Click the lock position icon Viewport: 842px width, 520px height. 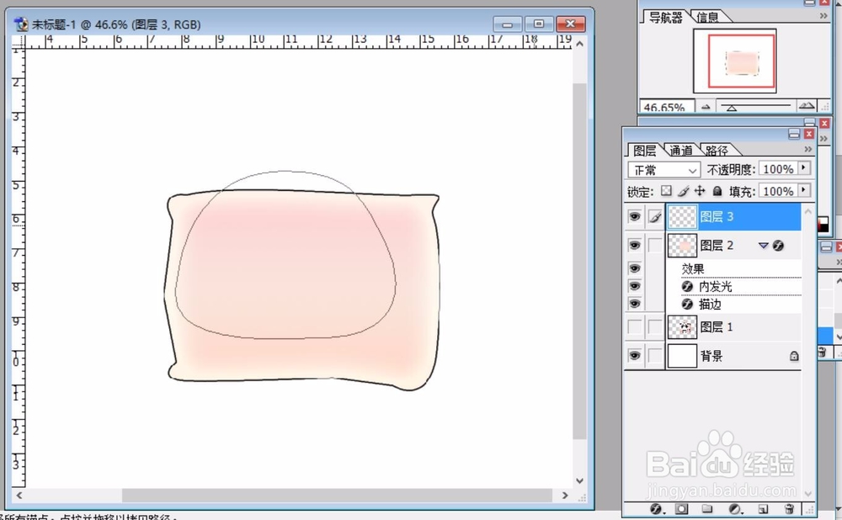(x=700, y=190)
